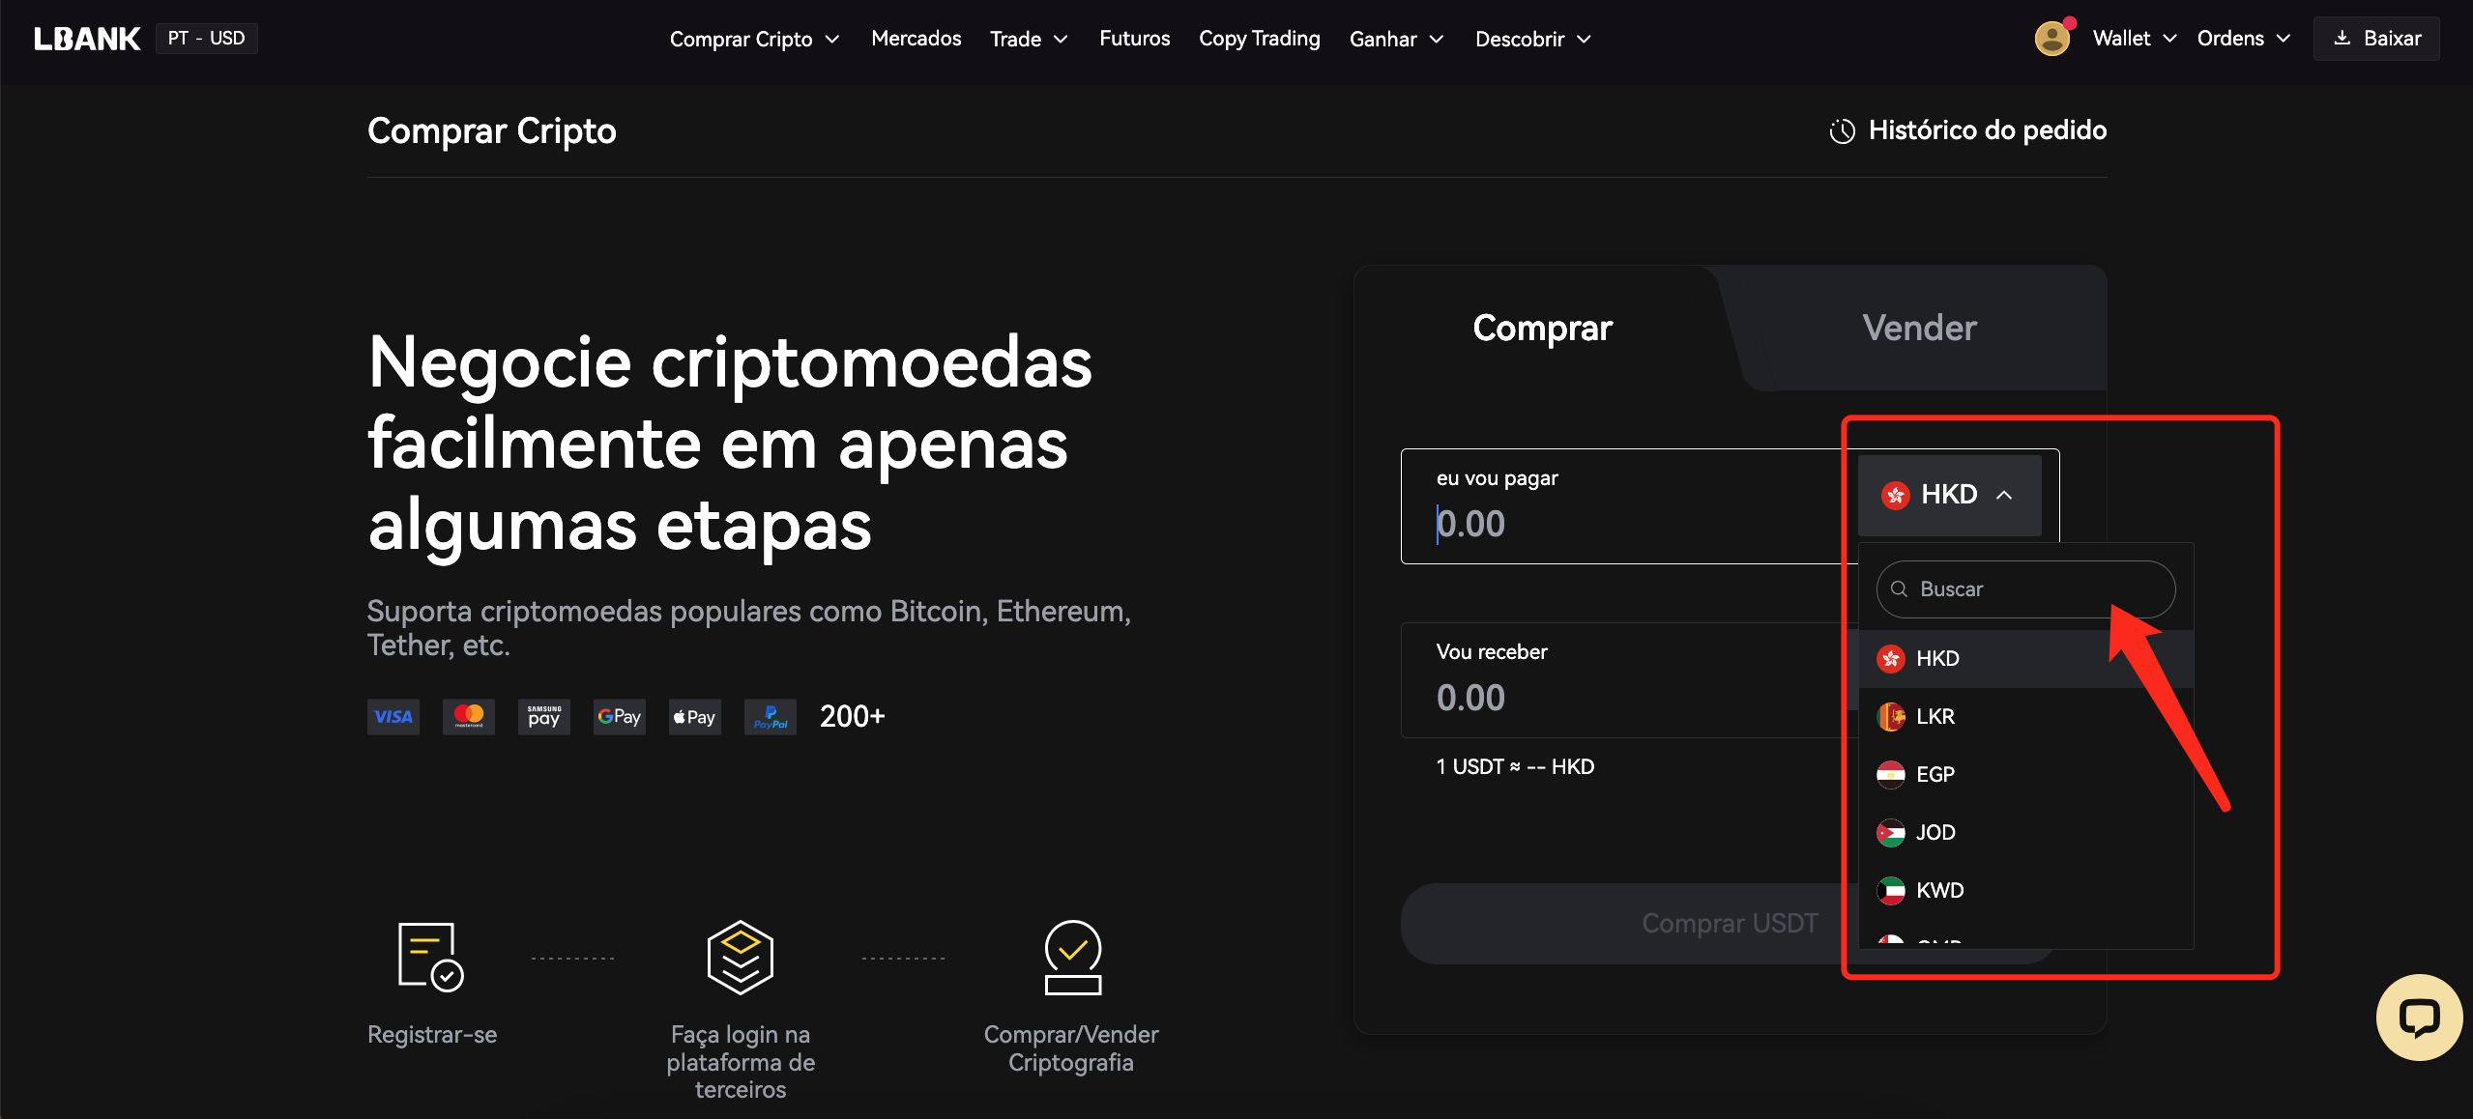Open the Wallet dropdown
Viewport: 2473px width, 1119px height.
click(x=2135, y=39)
